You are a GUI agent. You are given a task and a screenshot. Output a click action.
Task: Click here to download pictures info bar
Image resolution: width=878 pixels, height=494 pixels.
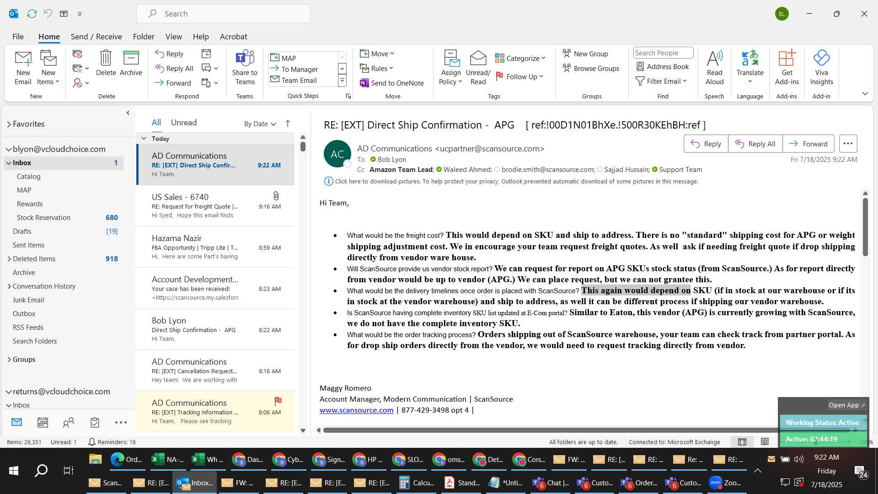[511, 181]
